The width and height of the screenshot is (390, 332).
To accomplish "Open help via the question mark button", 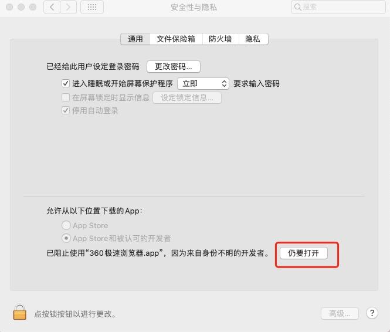I will (x=372, y=313).
